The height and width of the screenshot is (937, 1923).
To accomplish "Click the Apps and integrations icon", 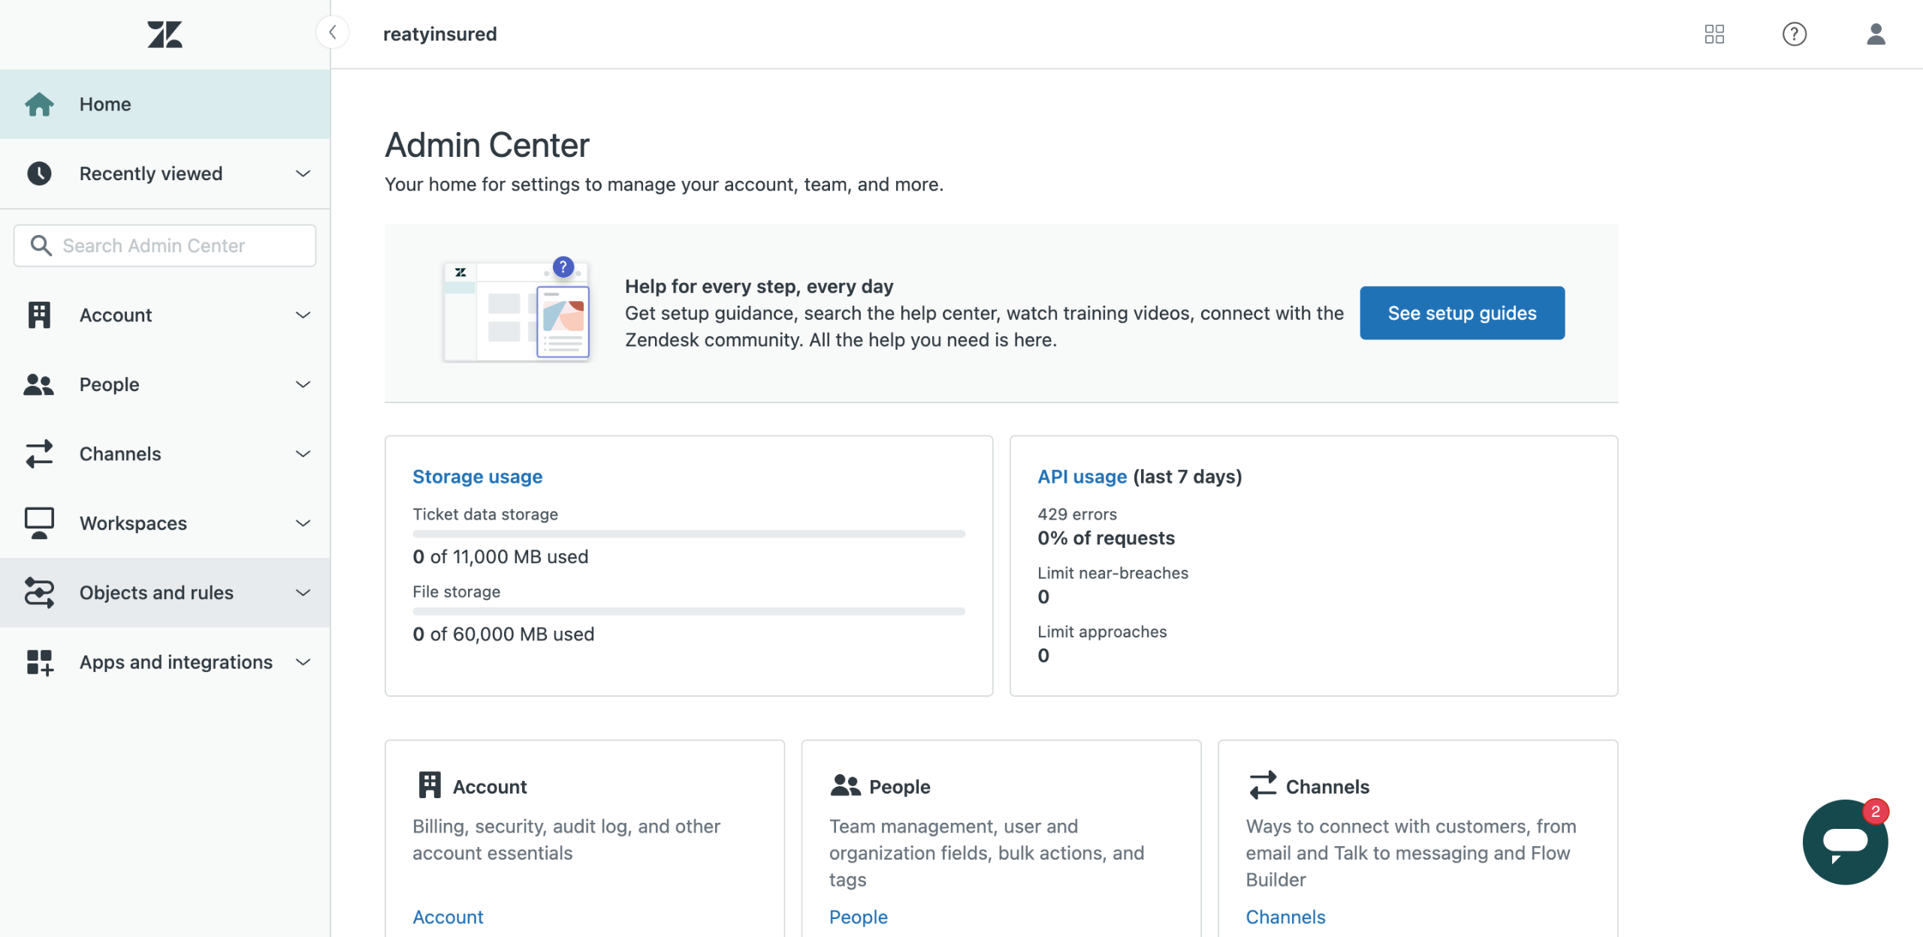I will coord(39,662).
